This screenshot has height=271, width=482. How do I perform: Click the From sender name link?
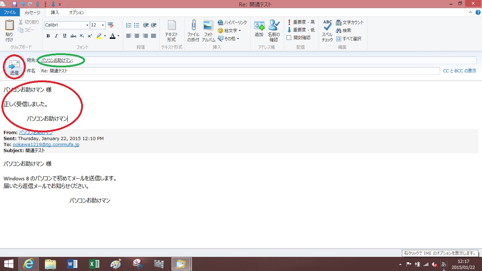pyautogui.click(x=36, y=133)
